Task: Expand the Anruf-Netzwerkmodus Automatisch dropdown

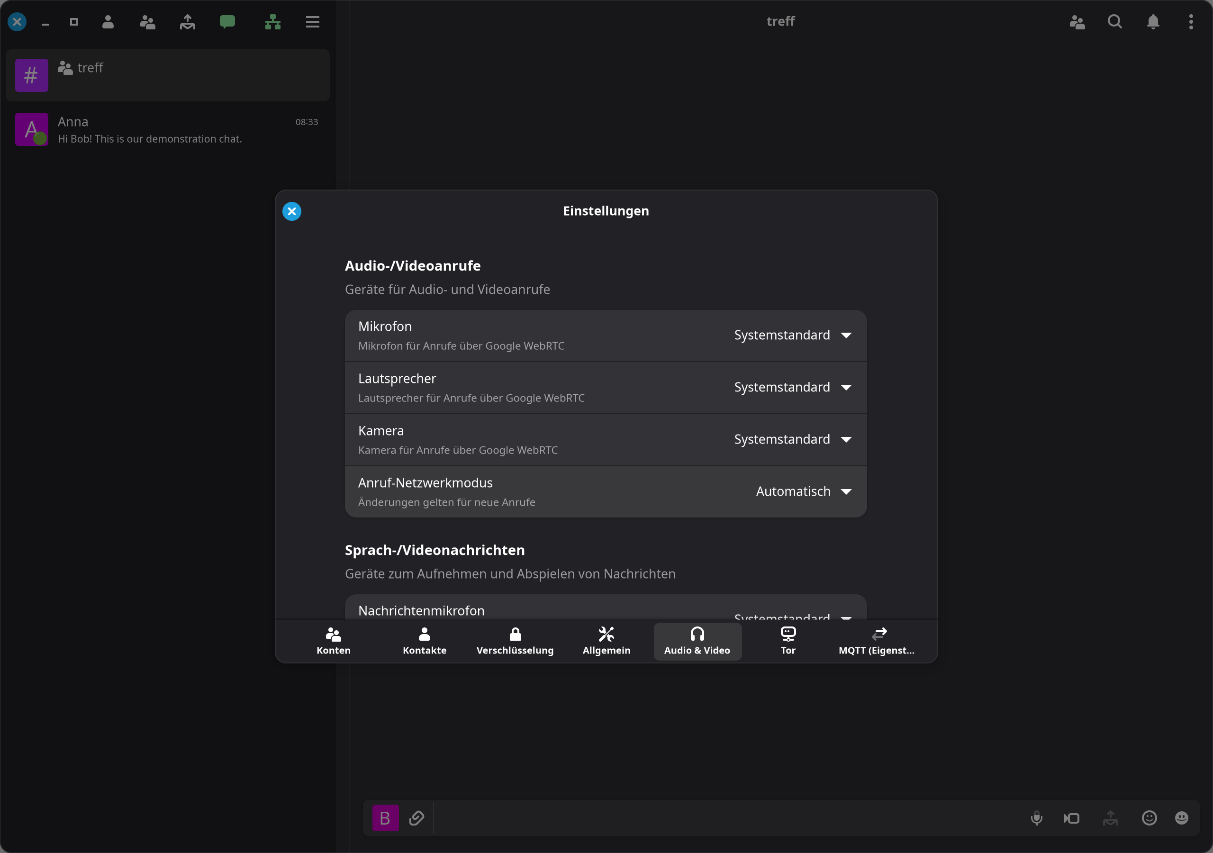Action: [803, 491]
